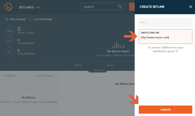Viewport: 195px width, 116px height.
Task: Collapse chart with Hide Chart toggle
Action: 97,71
